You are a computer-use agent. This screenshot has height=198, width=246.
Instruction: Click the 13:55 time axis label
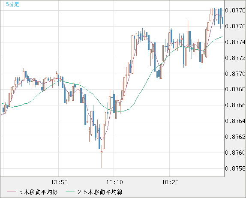[x=59, y=182]
